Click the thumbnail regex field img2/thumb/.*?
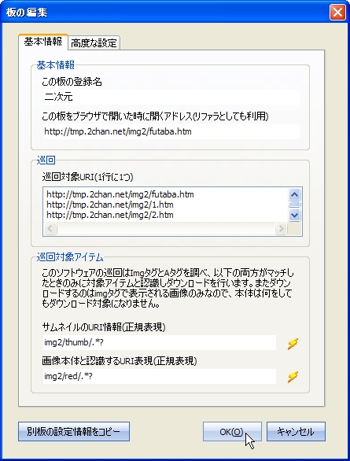350x461 pixels. 160,342
